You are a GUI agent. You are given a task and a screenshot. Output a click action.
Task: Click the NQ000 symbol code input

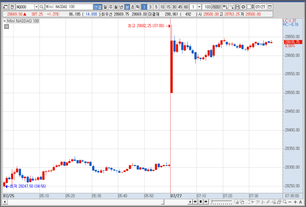(25, 7)
